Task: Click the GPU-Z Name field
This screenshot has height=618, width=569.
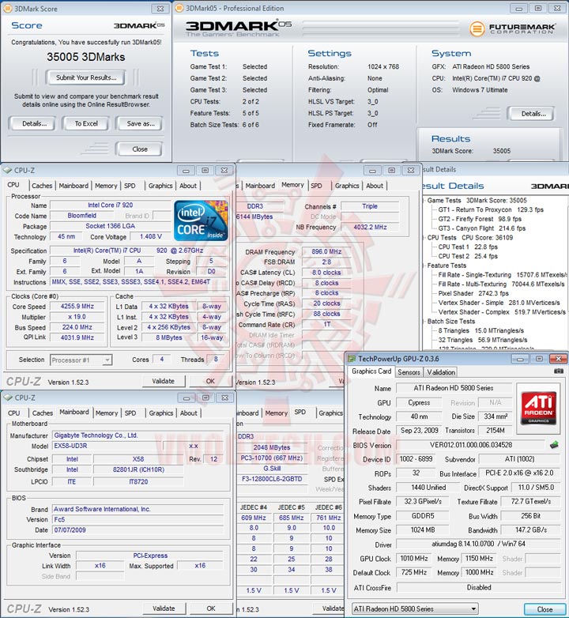Action: pos(453,388)
